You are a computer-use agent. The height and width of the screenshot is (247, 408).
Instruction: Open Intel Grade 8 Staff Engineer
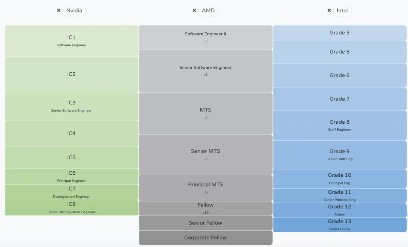click(x=339, y=125)
